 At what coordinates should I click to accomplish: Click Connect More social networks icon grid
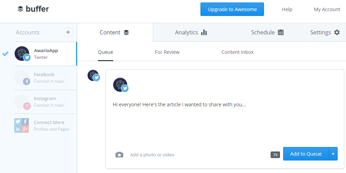pos(22,125)
